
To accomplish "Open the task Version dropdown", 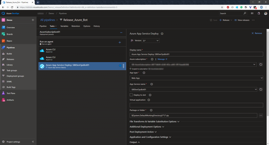I will tap(151, 40).
